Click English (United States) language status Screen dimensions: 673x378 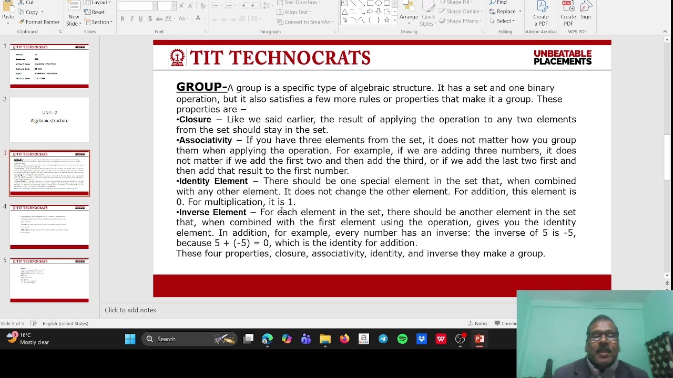[65, 323]
